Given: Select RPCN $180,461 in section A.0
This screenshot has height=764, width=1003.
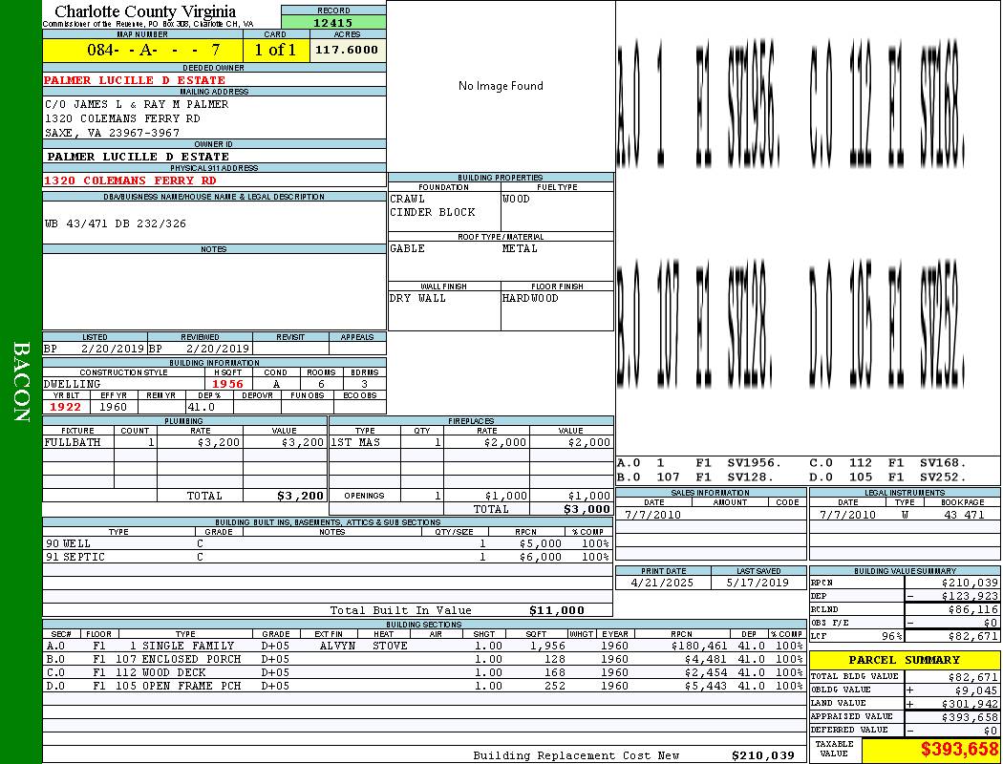Looking at the screenshot, I should tap(699, 646).
